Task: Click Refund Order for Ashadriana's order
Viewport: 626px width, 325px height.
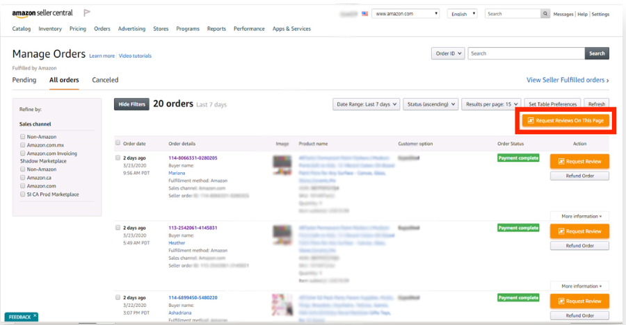Action: click(x=579, y=315)
